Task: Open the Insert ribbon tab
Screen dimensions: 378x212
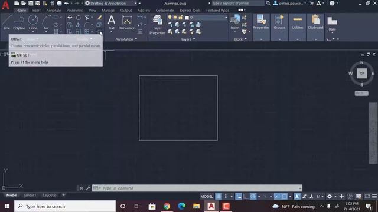Action: 36,11
